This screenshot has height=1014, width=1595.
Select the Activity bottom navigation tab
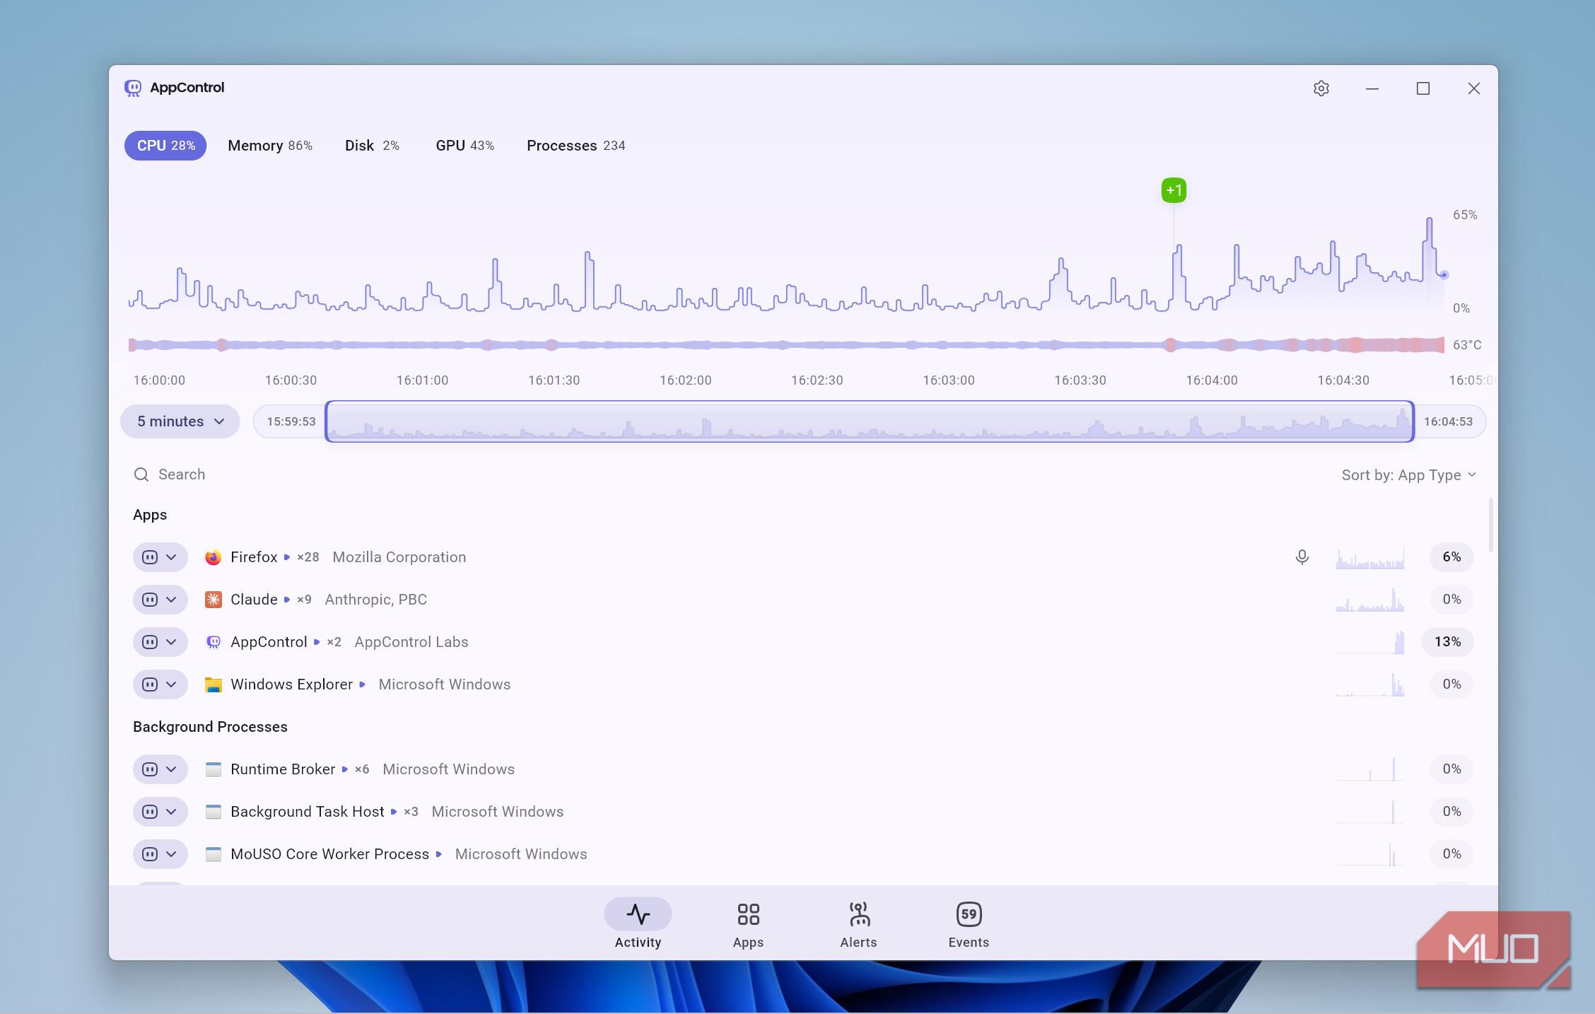638,925
